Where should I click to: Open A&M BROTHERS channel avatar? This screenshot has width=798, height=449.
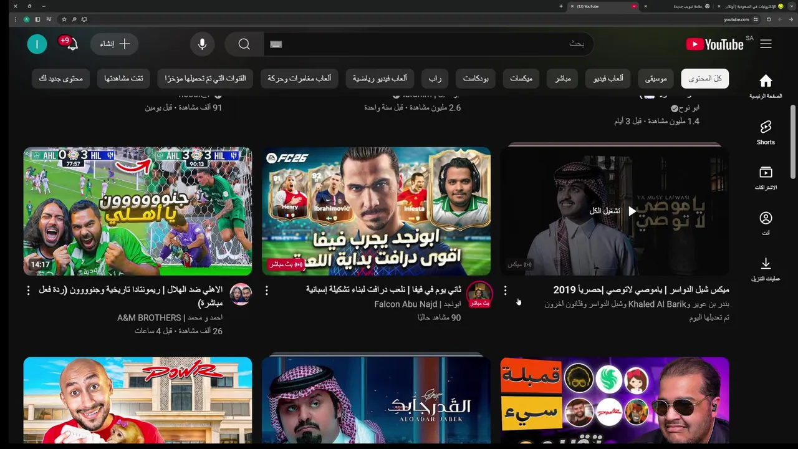click(x=241, y=294)
